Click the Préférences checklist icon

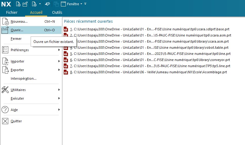5,50
